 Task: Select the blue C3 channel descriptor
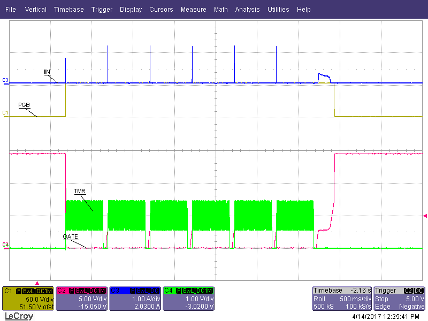[x=135, y=299]
